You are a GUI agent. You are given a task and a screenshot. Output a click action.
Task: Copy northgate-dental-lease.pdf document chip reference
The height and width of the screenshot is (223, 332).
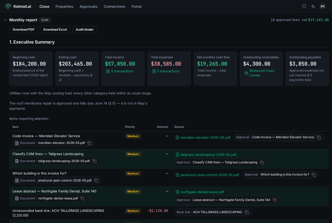coord(82,198)
